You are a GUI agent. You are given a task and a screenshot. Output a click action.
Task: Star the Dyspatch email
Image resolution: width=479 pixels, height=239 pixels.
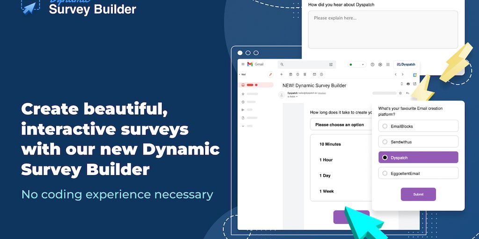400,93
